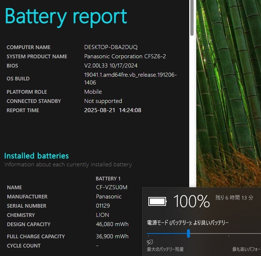
Task: Click the CYCLE COUNT label
Action: coord(24,246)
